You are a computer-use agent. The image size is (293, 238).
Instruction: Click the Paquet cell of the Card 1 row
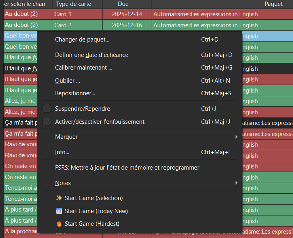(x=223, y=14)
